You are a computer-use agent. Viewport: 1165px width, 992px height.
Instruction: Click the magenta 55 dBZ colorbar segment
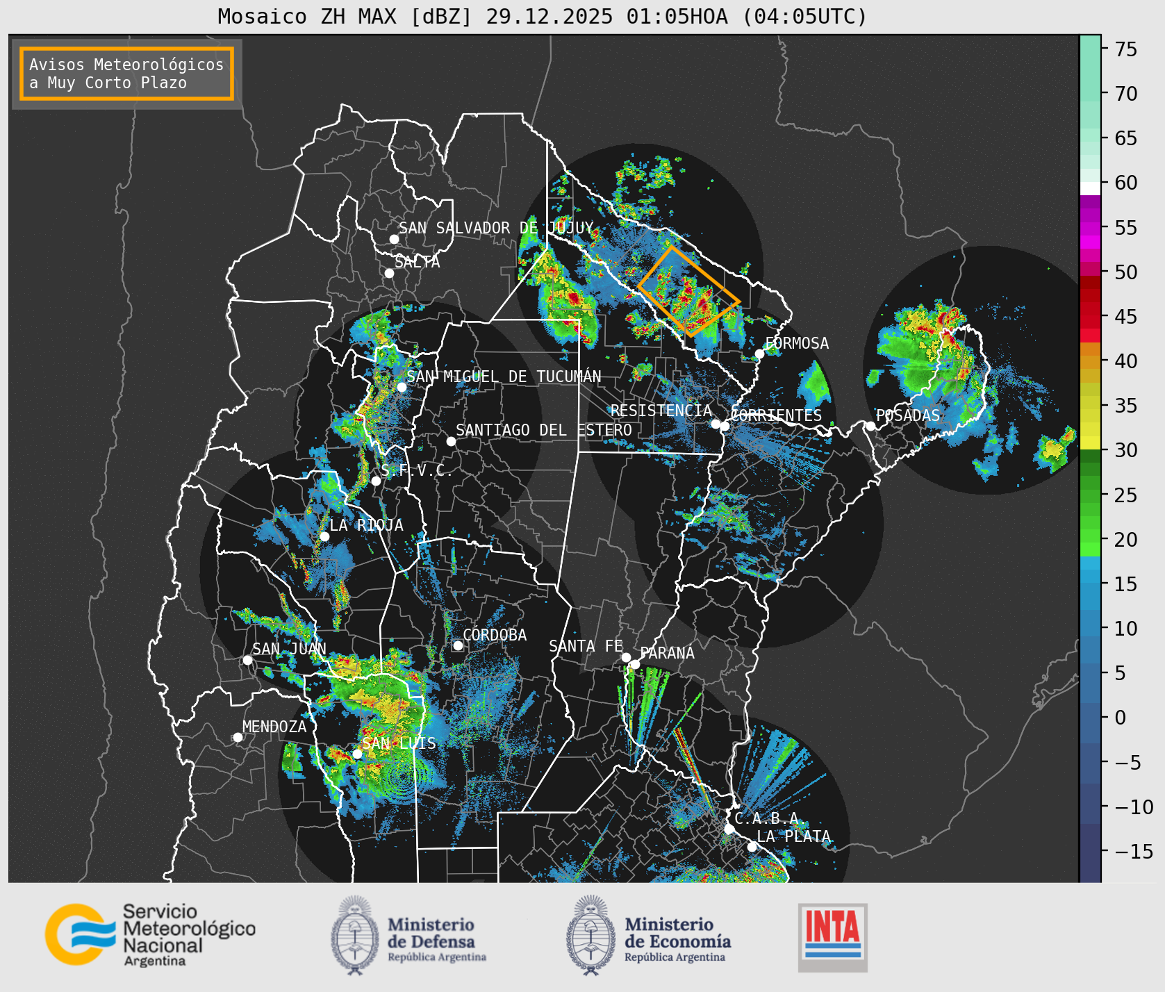point(1090,228)
